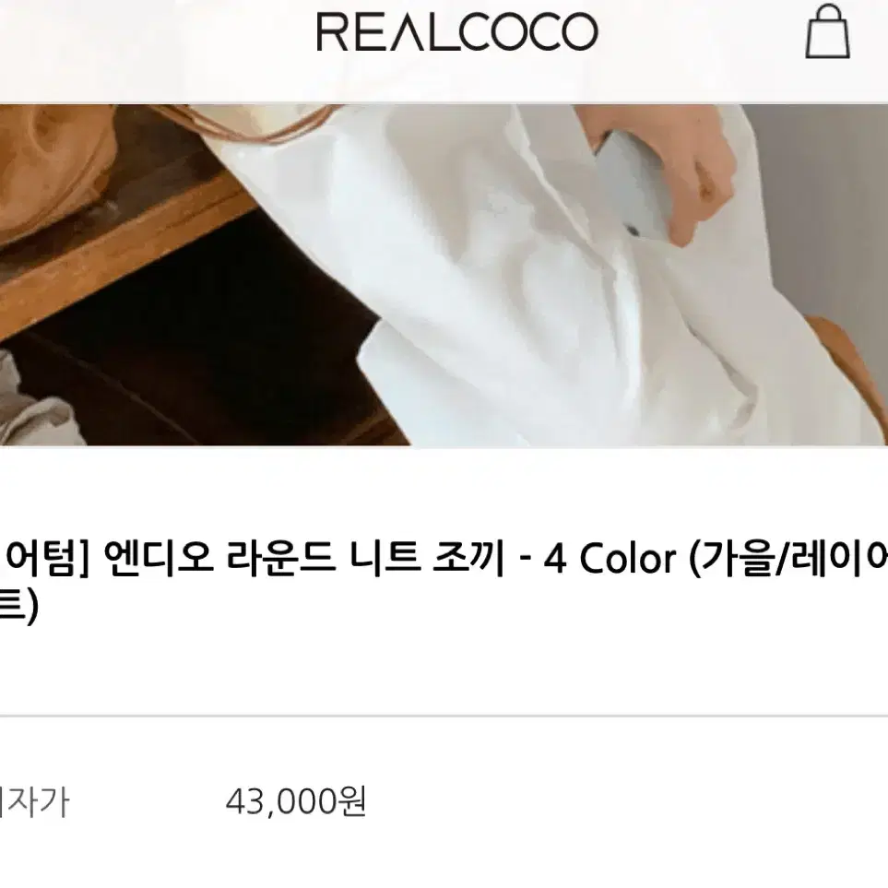The width and height of the screenshot is (888, 888).
Task: Click the 43,000원 price text
Action: pos(296,801)
